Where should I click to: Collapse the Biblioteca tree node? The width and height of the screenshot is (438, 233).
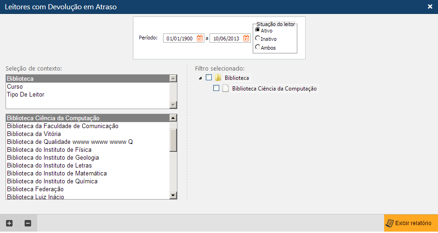[x=200, y=78]
